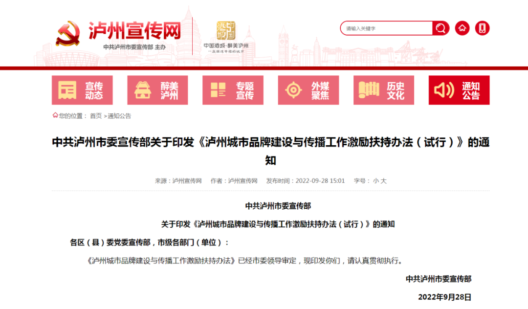Viewport: 528px width, 309px height.
Task: Click the 宣传动态 news board icon
Action: pyautogui.click(x=67, y=90)
